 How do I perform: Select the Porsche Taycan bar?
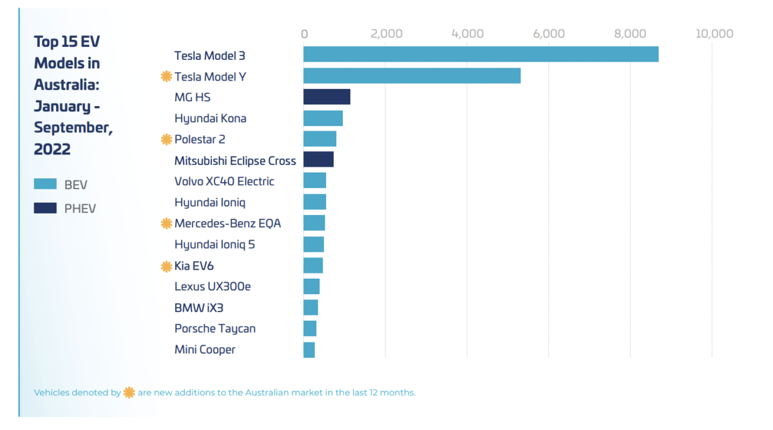point(310,328)
